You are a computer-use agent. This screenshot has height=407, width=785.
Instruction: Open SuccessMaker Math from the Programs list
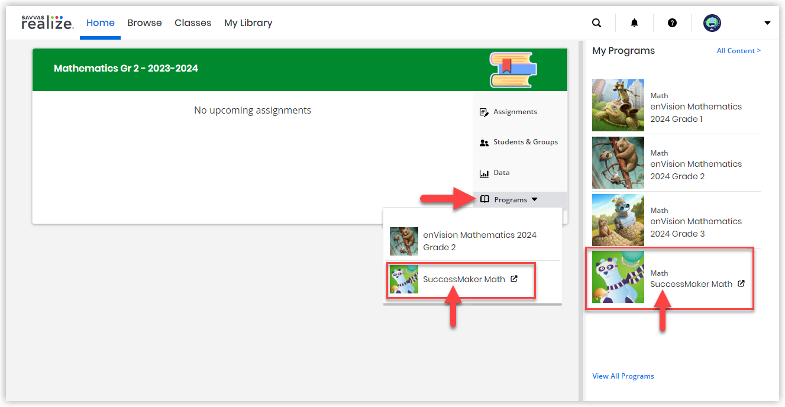coord(464,278)
